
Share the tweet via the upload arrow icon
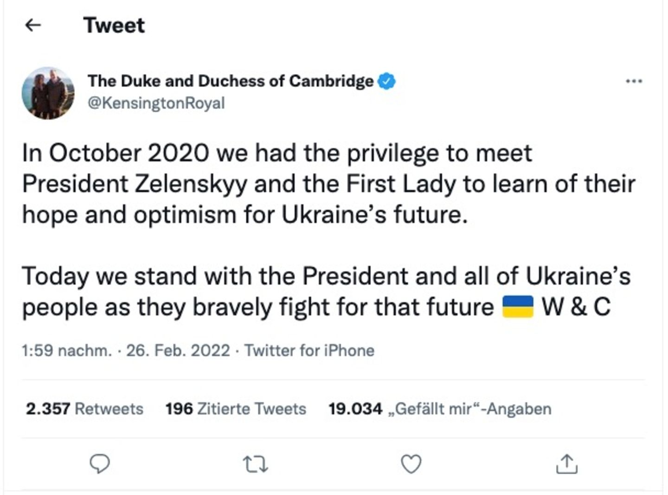pos(566,463)
